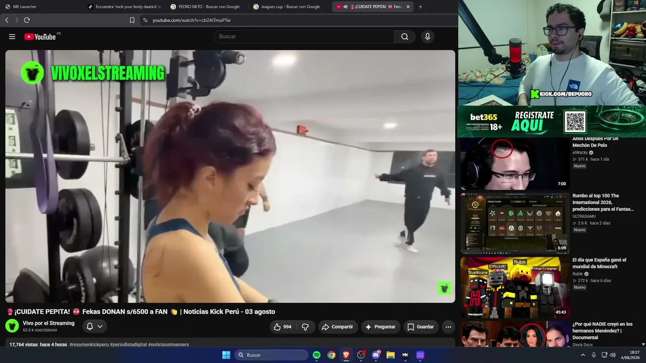Click the main video player

click(x=230, y=176)
